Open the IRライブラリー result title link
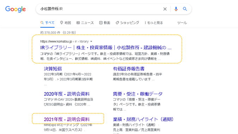Viewport: 238px width, 134px height. [106, 48]
